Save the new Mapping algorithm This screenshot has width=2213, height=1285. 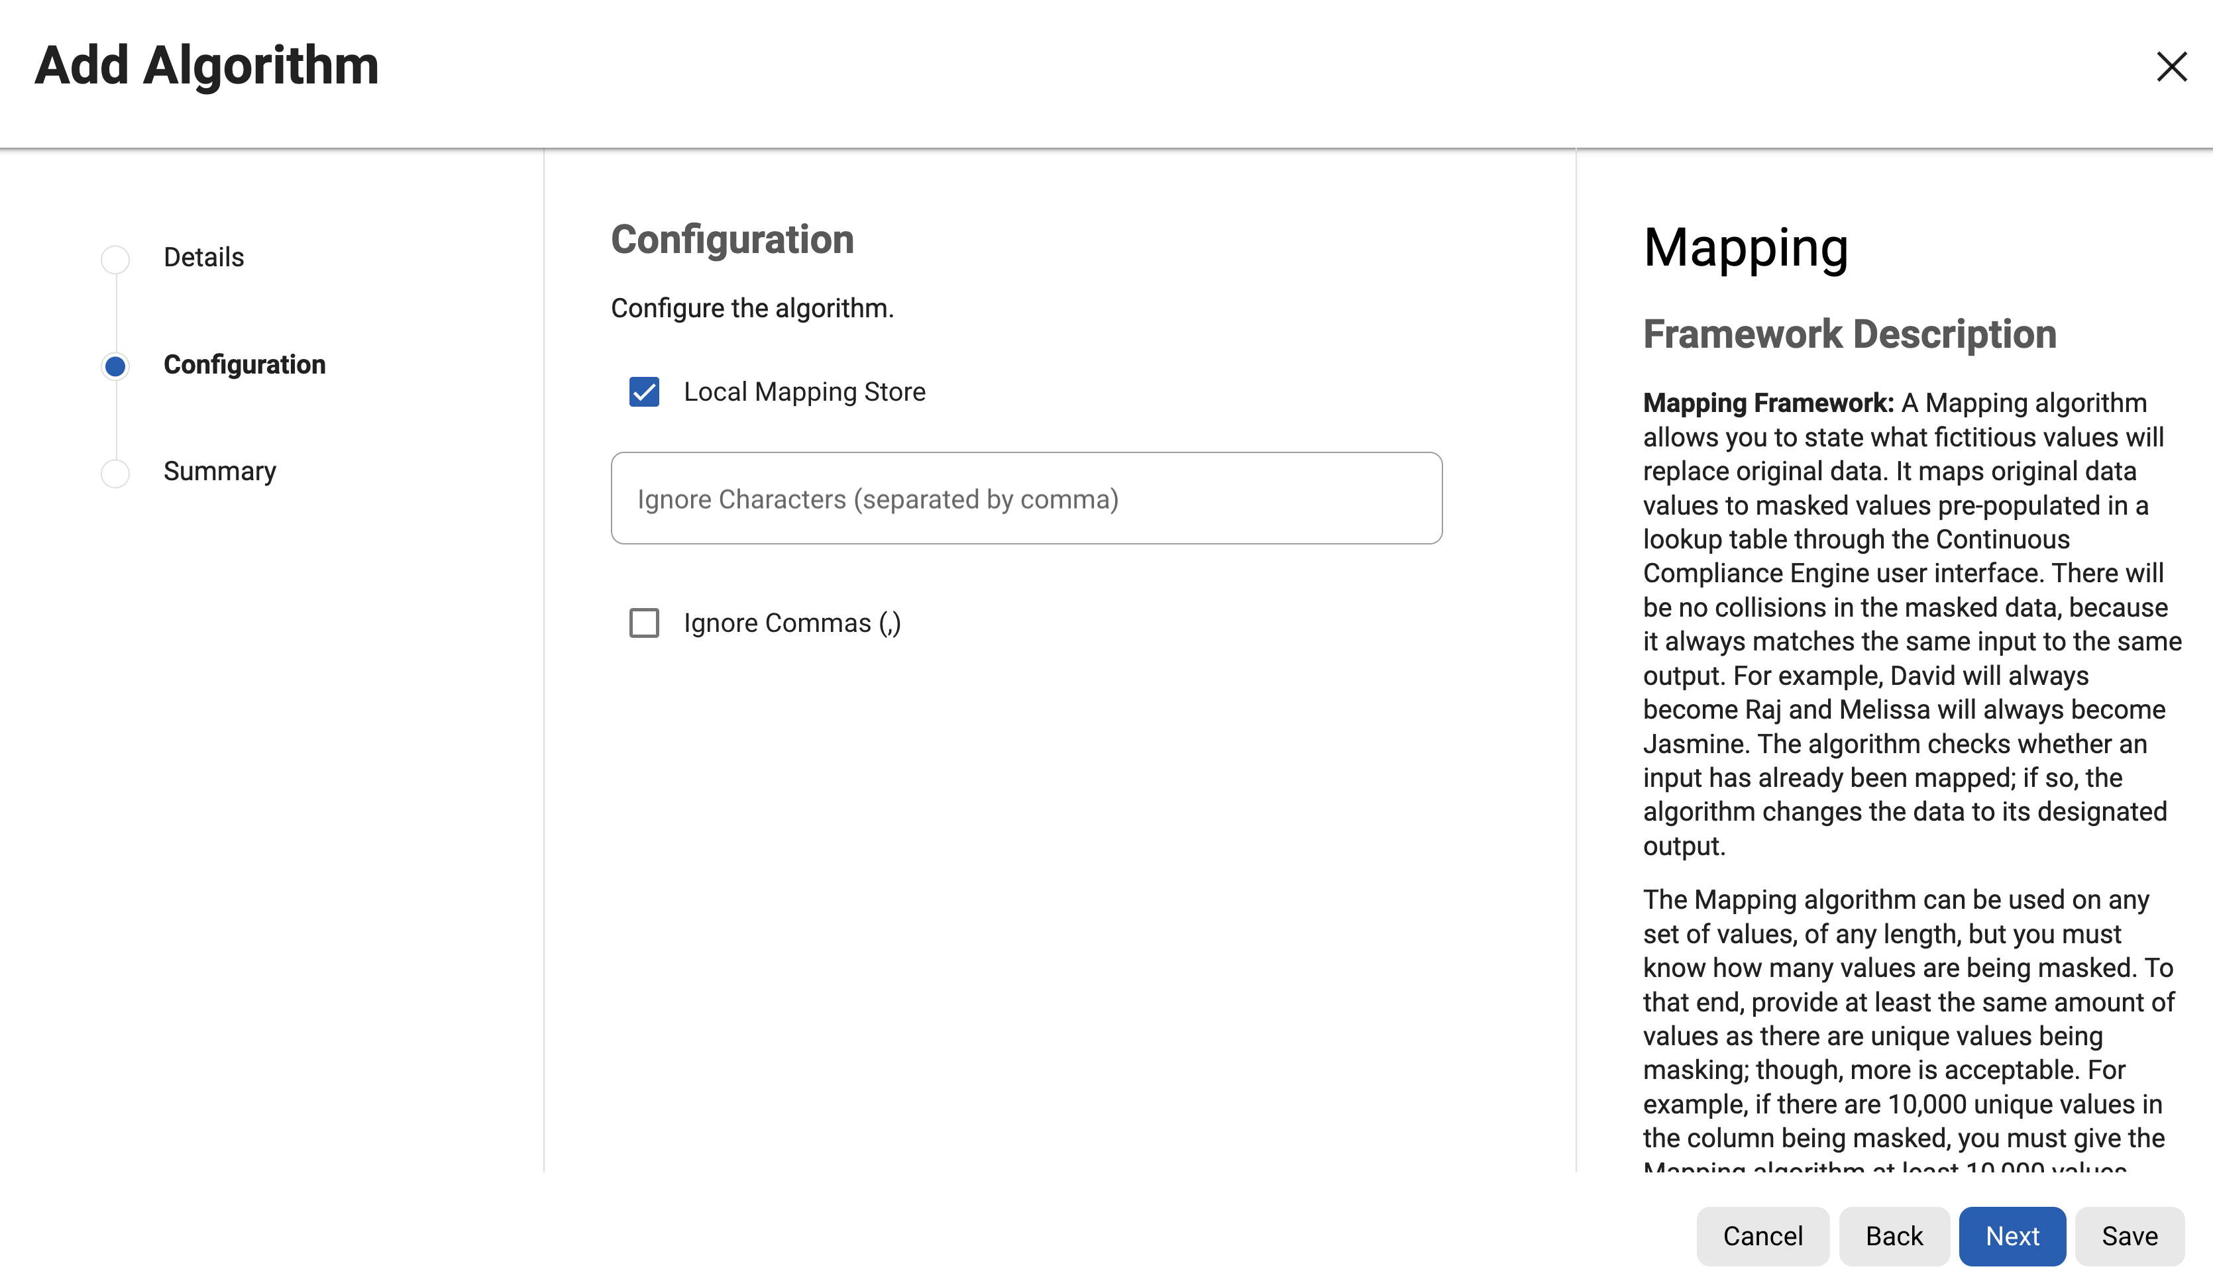[x=2129, y=1236]
